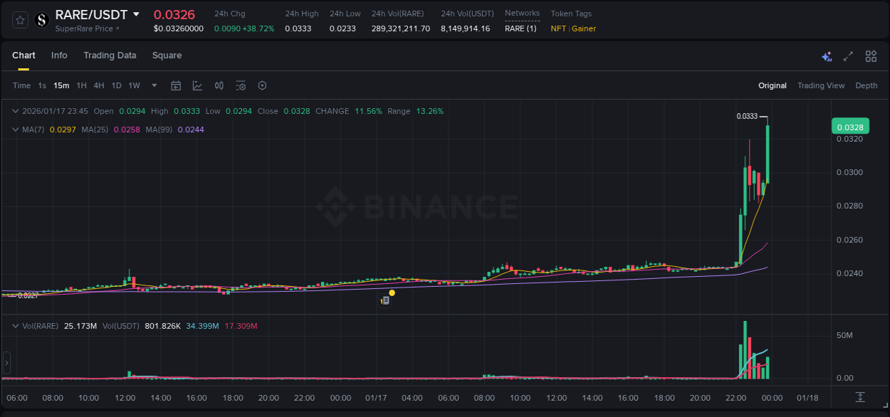Select the 15m time interval
890x417 pixels.
pyautogui.click(x=61, y=85)
